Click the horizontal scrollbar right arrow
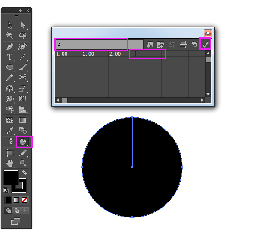The width and height of the screenshot is (266, 250). pyautogui.click(x=202, y=100)
